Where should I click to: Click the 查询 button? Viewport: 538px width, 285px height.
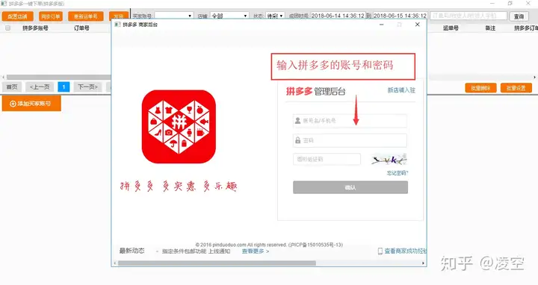(519, 16)
